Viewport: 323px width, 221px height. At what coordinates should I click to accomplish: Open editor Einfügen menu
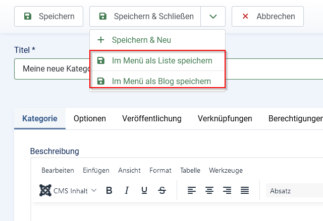(x=96, y=170)
